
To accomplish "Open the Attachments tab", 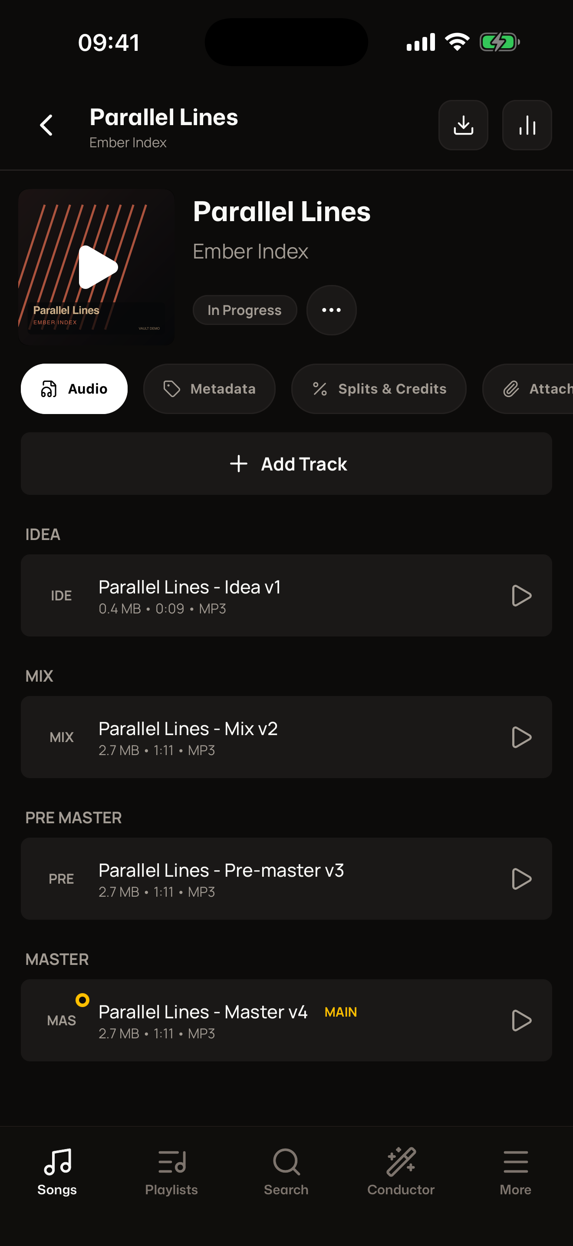I will pyautogui.click(x=527, y=389).
